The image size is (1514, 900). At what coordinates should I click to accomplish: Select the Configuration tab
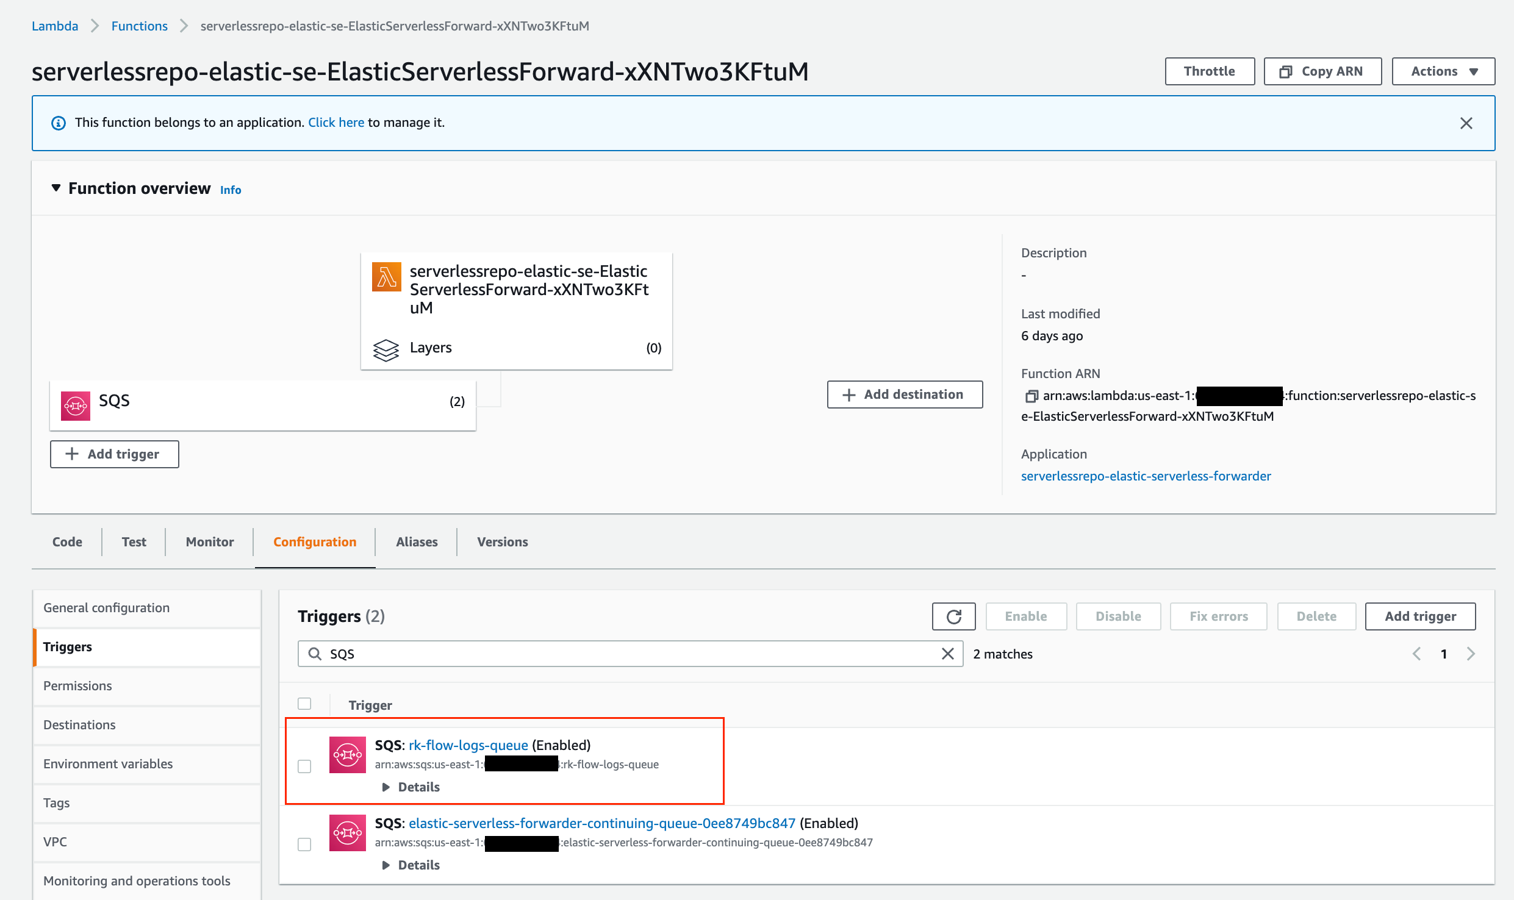315,542
